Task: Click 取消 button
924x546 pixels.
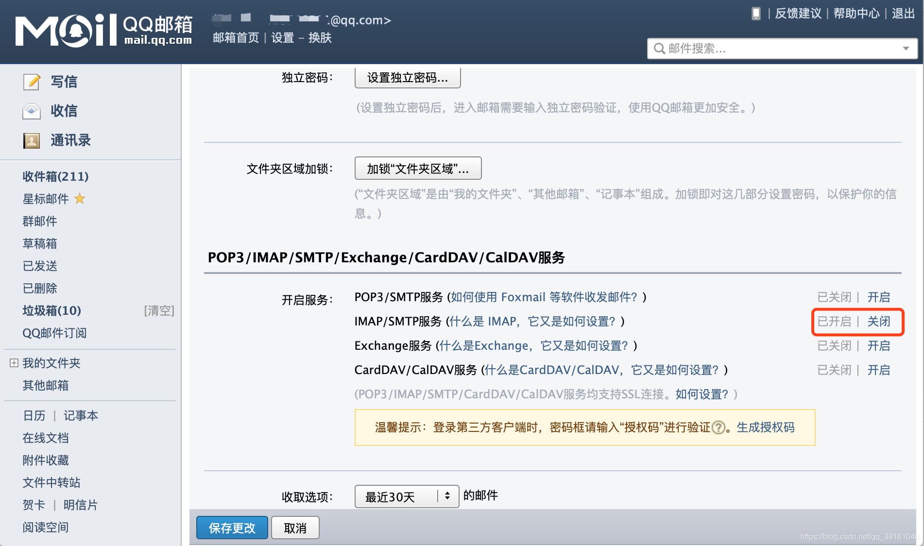Action: pos(295,528)
